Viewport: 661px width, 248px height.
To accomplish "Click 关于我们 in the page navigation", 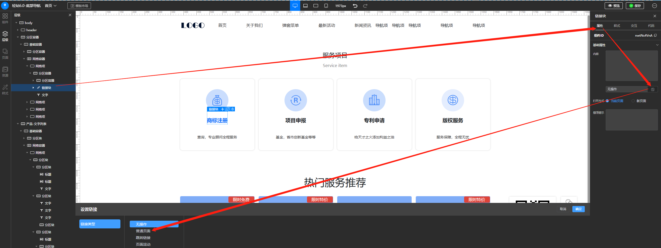I will [x=254, y=25].
